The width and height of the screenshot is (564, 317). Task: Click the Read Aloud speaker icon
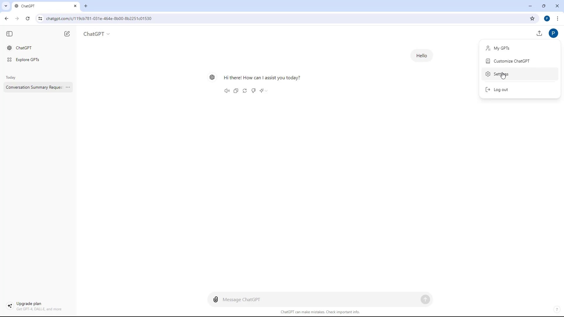point(227,91)
